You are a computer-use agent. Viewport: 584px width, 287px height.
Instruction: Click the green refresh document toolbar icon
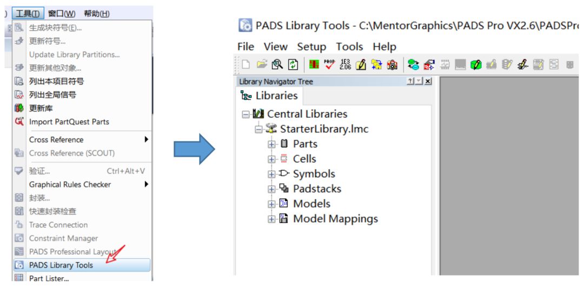tap(293, 65)
